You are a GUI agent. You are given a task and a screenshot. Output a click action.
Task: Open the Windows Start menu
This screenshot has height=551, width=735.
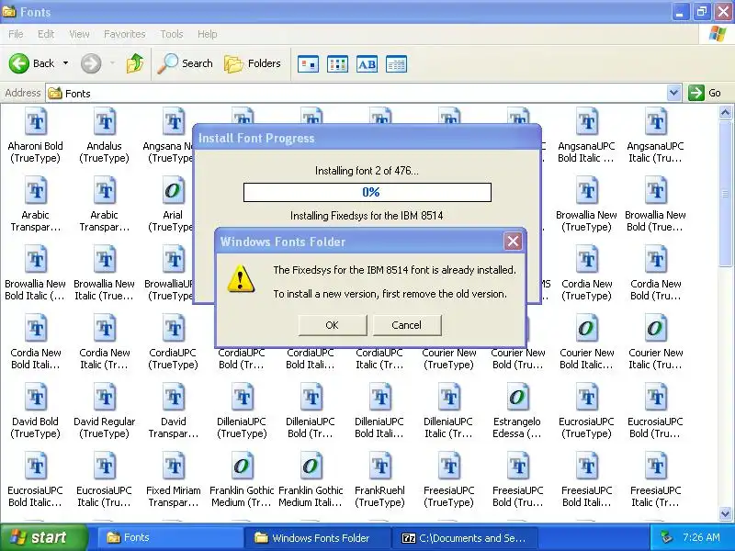tap(43, 537)
